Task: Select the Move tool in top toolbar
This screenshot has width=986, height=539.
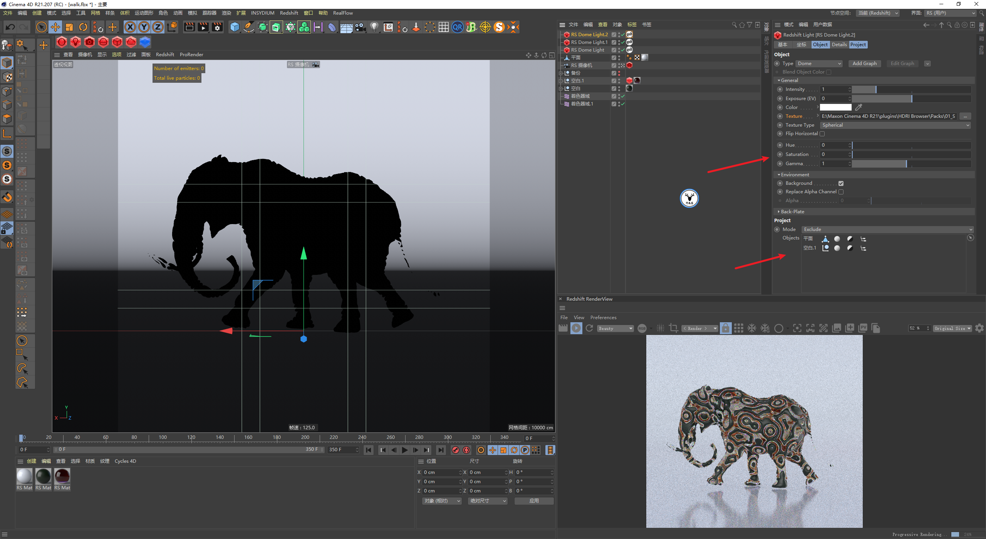Action: pyautogui.click(x=55, y=27)
